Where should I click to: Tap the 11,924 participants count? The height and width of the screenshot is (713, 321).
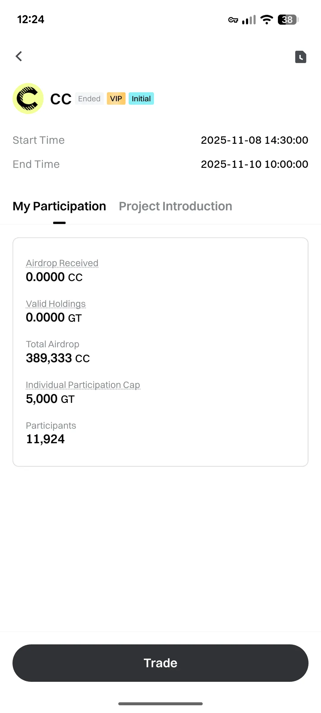click(x=45, y=439)
